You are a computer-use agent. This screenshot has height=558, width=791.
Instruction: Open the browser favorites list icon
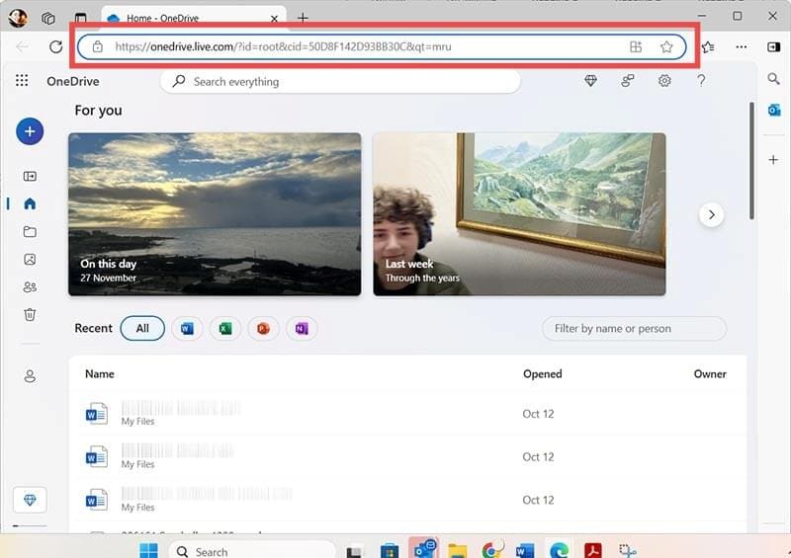click(708, 46)
